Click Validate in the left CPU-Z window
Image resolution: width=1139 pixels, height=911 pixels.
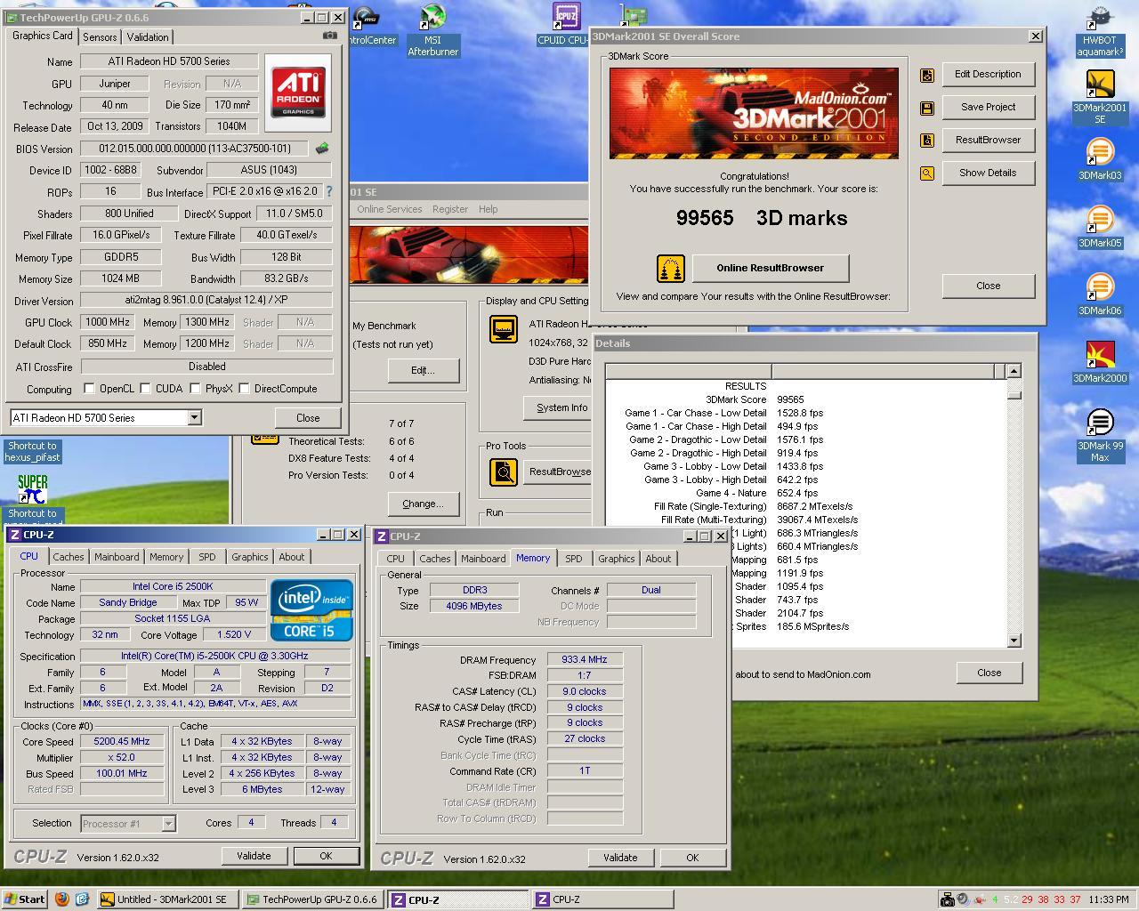tap(254, 856)
